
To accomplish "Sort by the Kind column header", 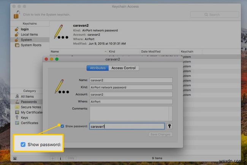I will pyautogui.click(x=124, y=51).
